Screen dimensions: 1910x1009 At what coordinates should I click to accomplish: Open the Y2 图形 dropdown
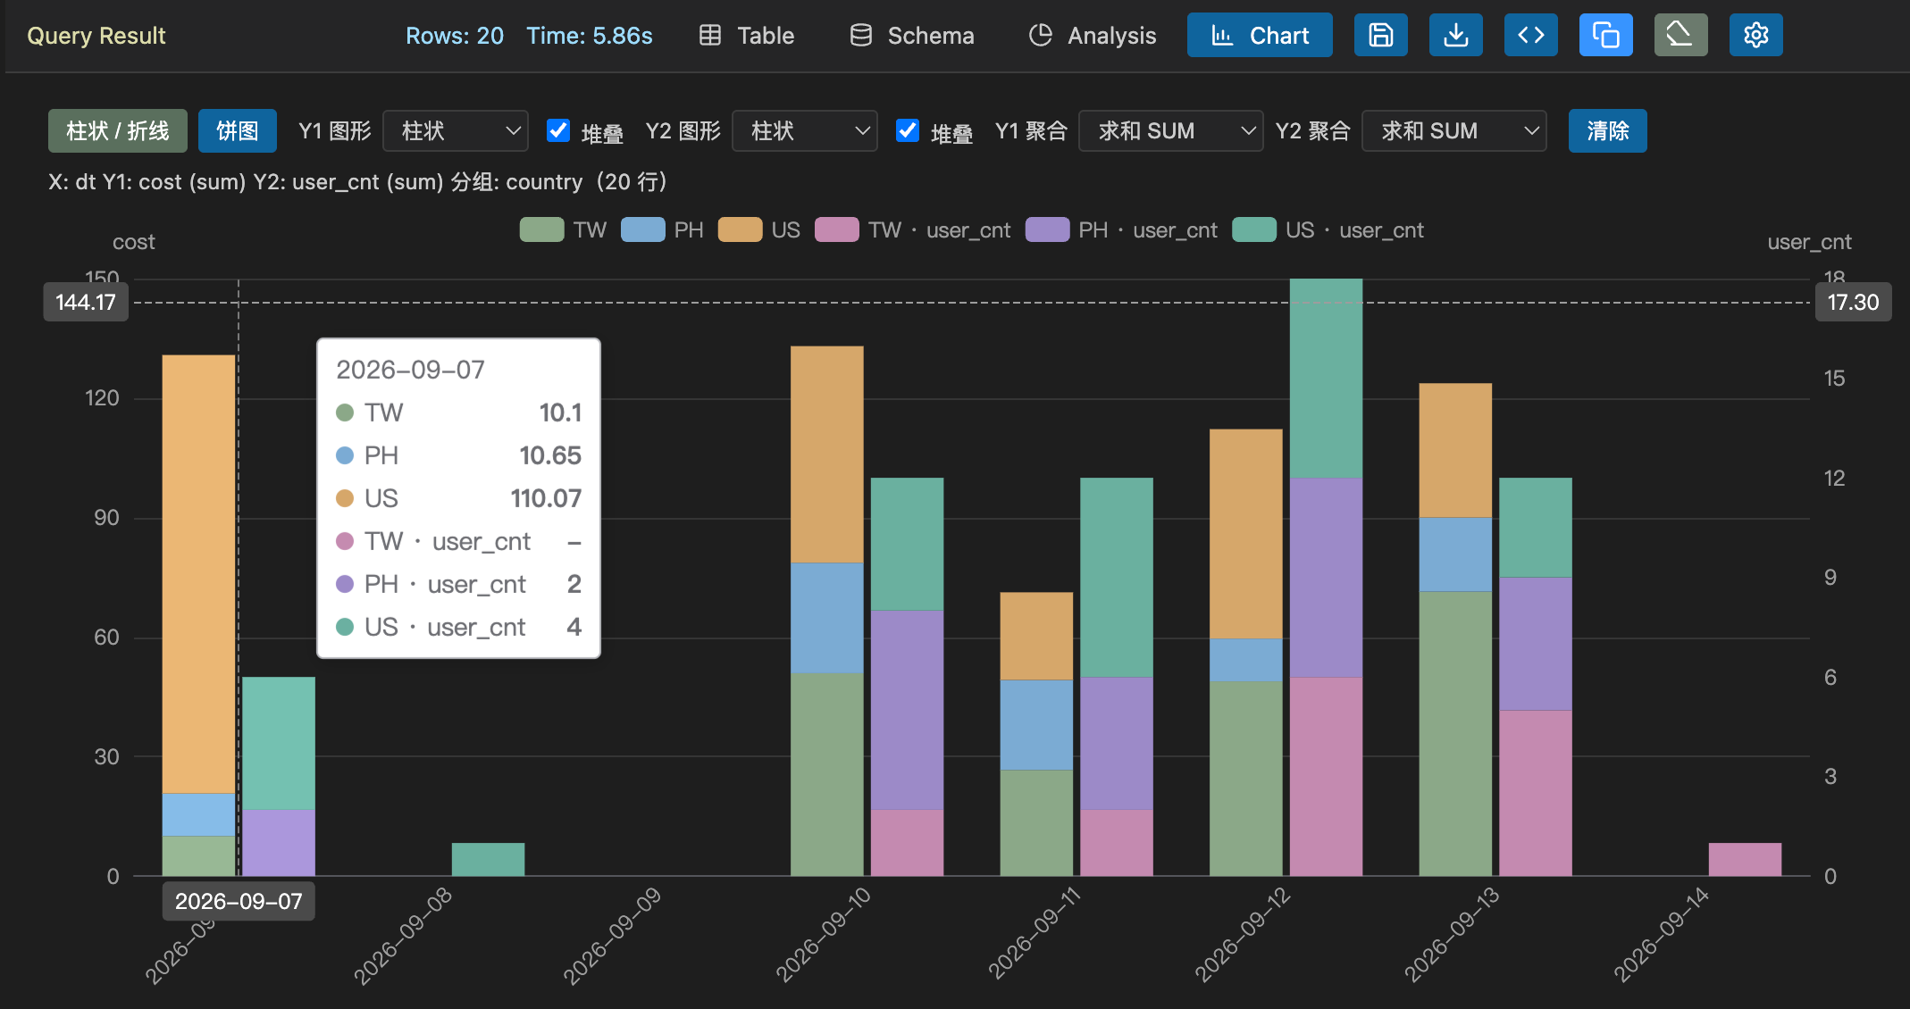point(805,131)
